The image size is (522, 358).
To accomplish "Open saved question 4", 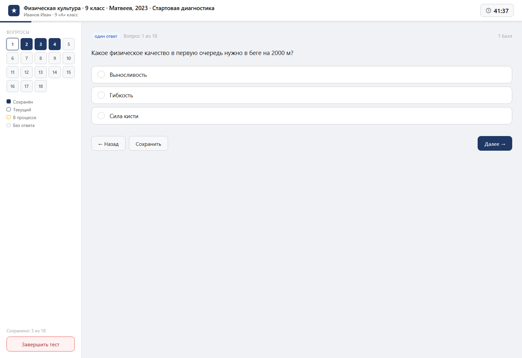I will (54, 44).
